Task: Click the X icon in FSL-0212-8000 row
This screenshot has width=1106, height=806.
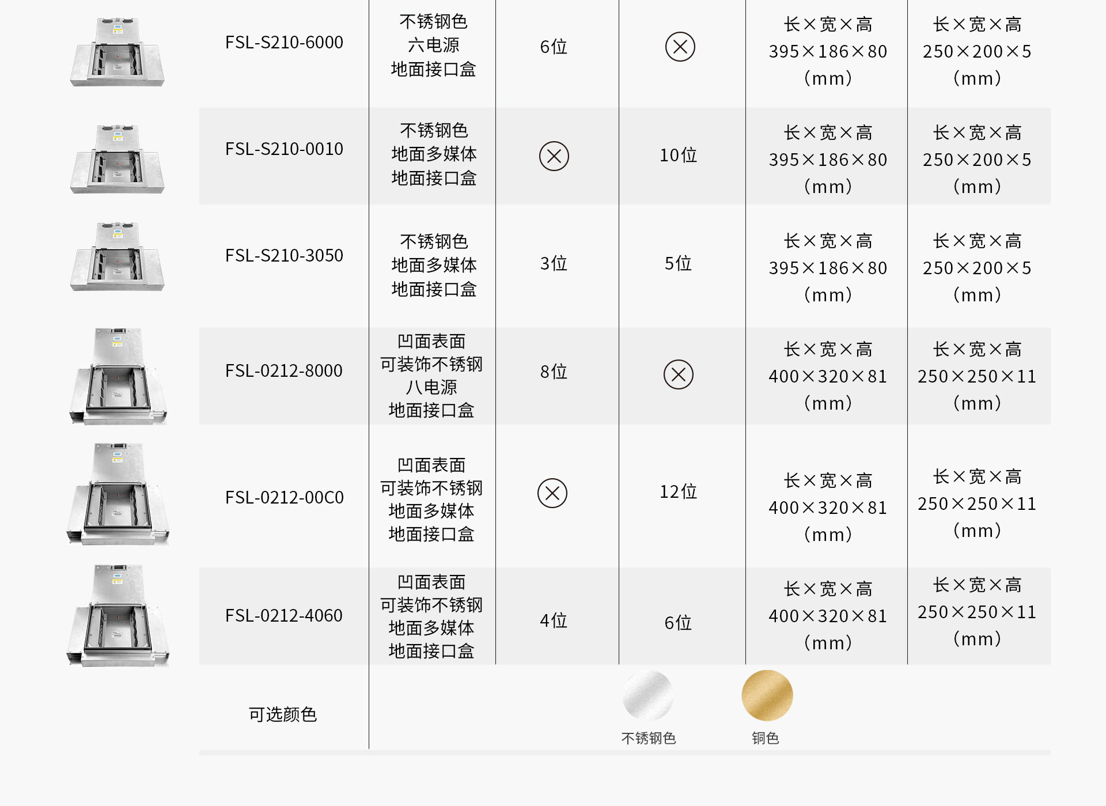Action: click(678, 374)
